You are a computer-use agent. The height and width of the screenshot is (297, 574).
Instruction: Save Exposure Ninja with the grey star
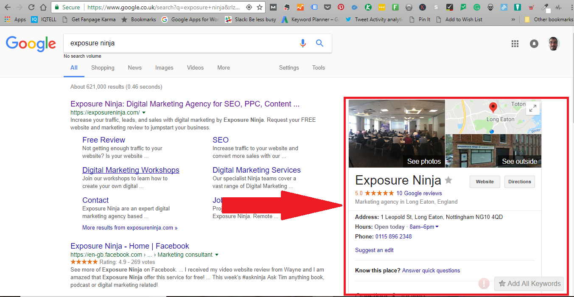tap(448, 180)
